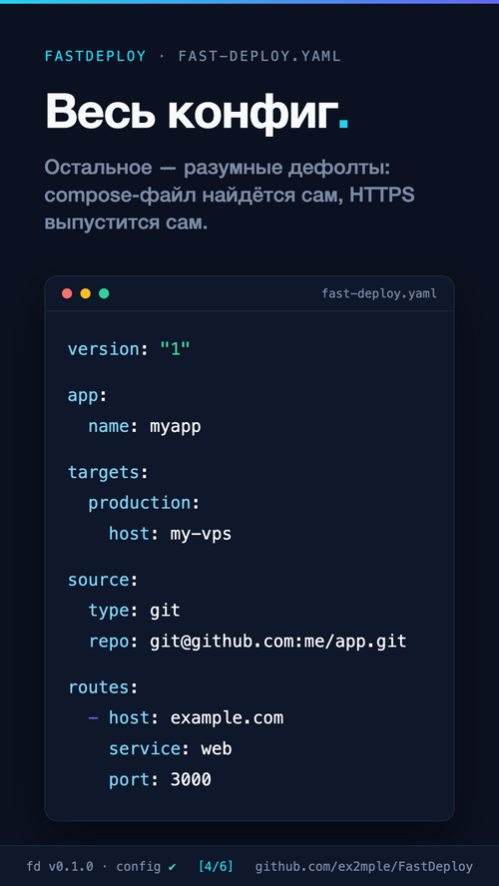This screenshot has height=886, width=499.
Task: Click the FAST-DEPLOY.YAML header text
Action: point(259,56)
